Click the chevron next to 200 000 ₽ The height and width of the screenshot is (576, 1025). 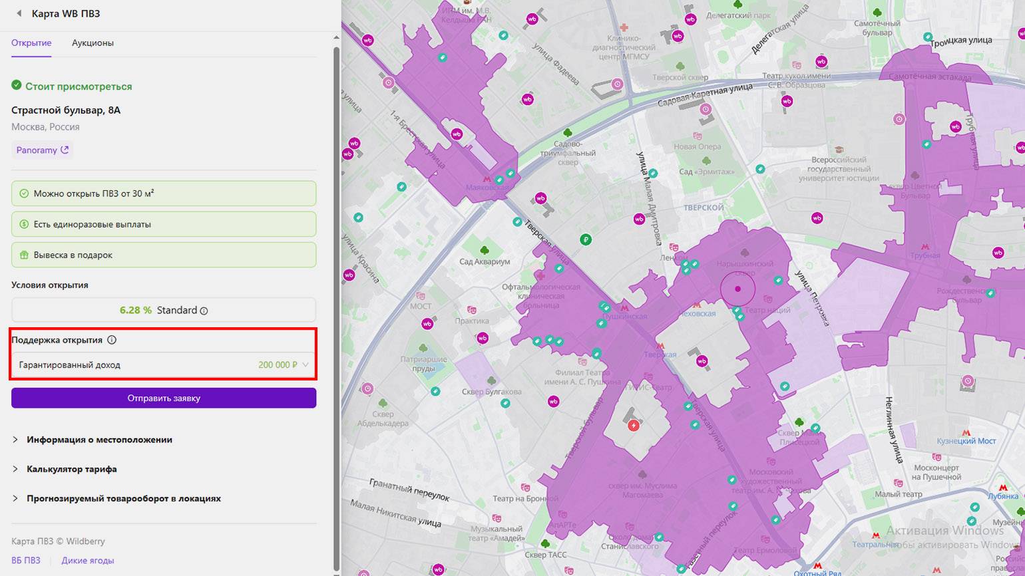click(306, 364)
